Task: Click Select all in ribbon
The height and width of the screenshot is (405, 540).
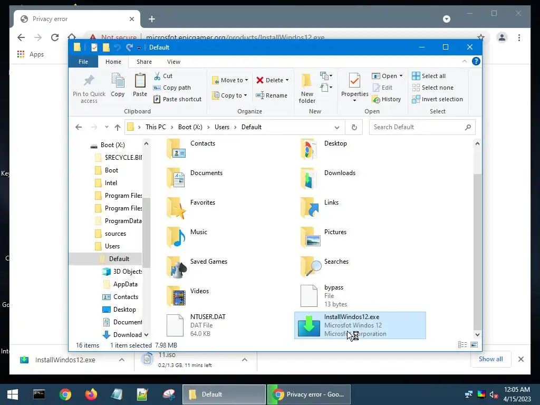Action: coord(429,76)
